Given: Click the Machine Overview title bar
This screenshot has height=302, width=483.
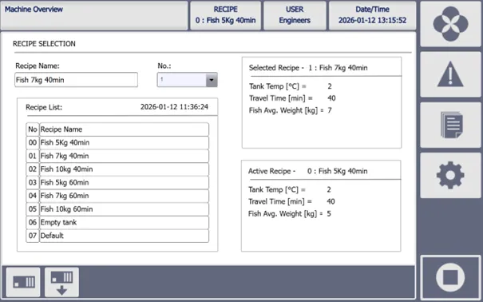Looking at the screenshot, I should point(94,15).
